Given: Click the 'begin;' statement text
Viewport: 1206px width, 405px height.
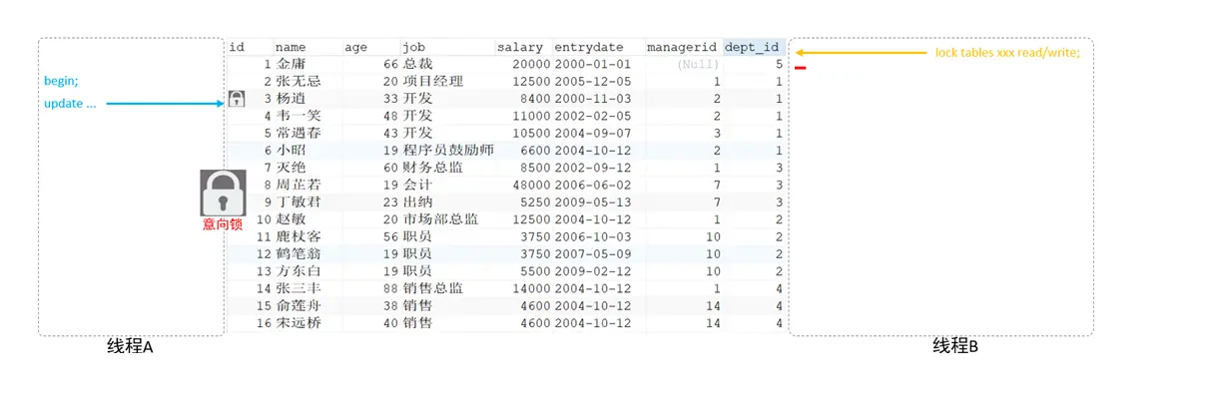Looking at the screenshot, I should coord(61,80).
